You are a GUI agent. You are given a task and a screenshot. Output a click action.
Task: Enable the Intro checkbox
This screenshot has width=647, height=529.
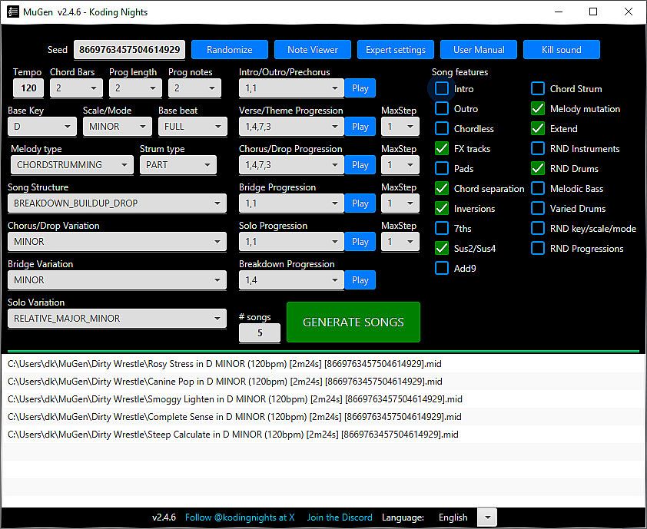tap(442, 89)
